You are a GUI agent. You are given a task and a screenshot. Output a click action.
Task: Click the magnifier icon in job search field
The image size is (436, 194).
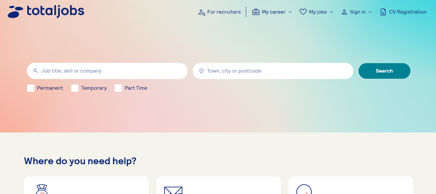coord(35,71)
